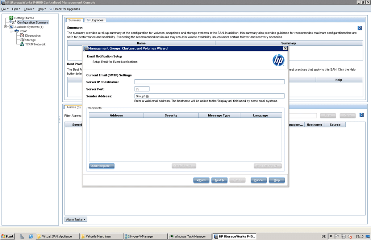
Task: Open the Alarms (0) tab
Action: 73,108
